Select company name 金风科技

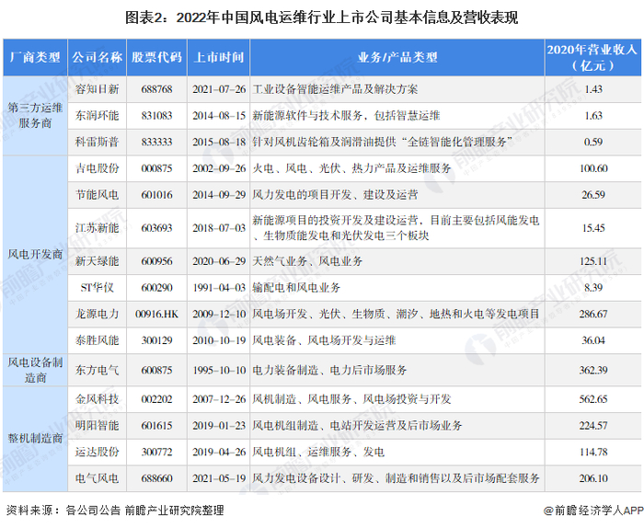(x=97, y=399)
